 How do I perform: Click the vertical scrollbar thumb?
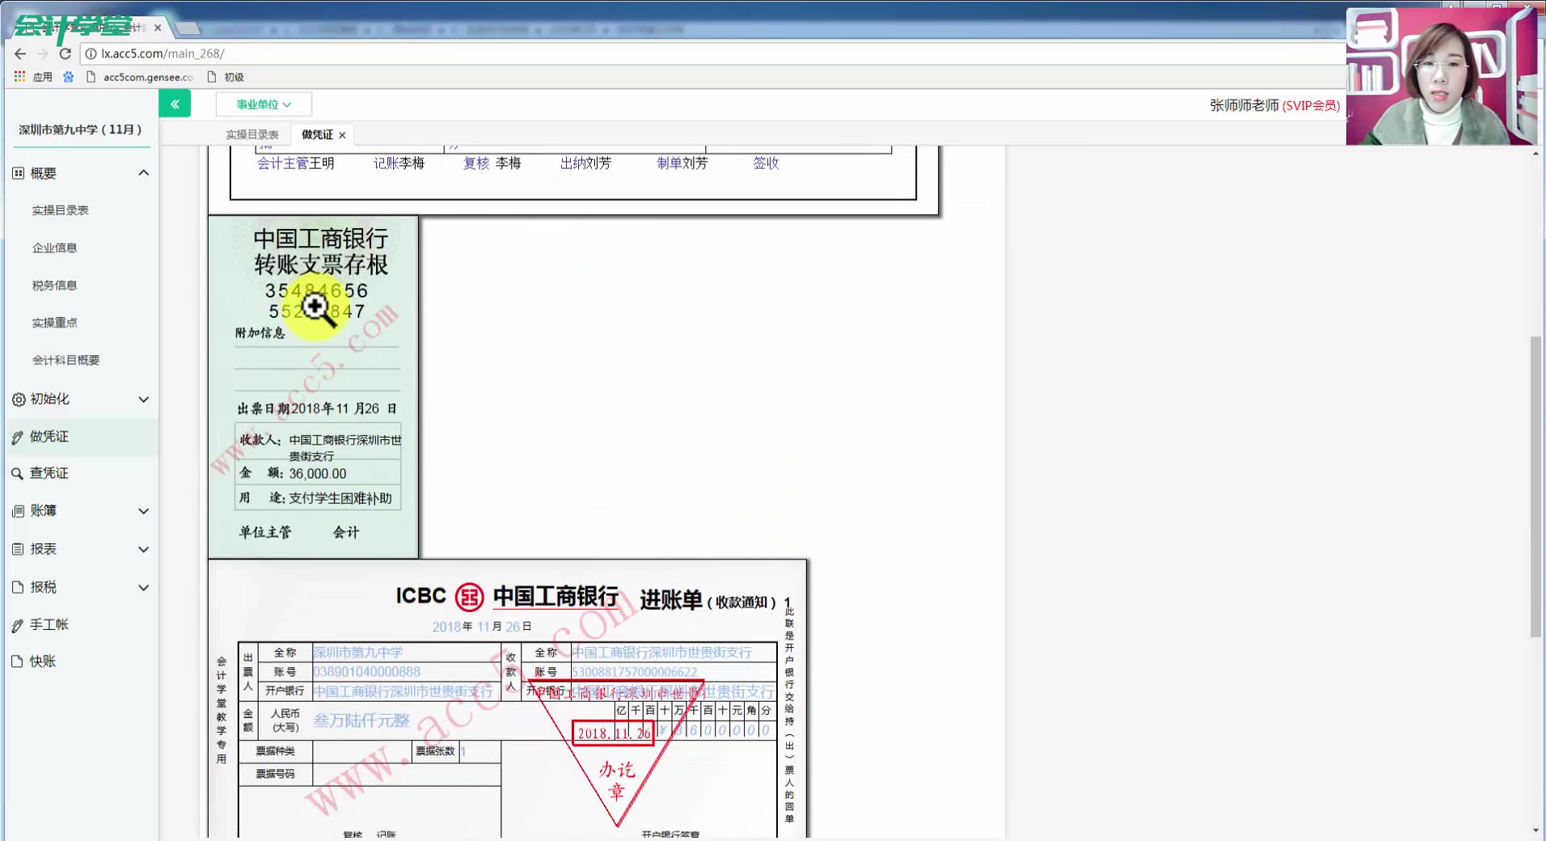tap(1535, 487)
